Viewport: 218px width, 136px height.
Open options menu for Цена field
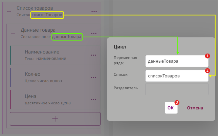click(93, 100)
